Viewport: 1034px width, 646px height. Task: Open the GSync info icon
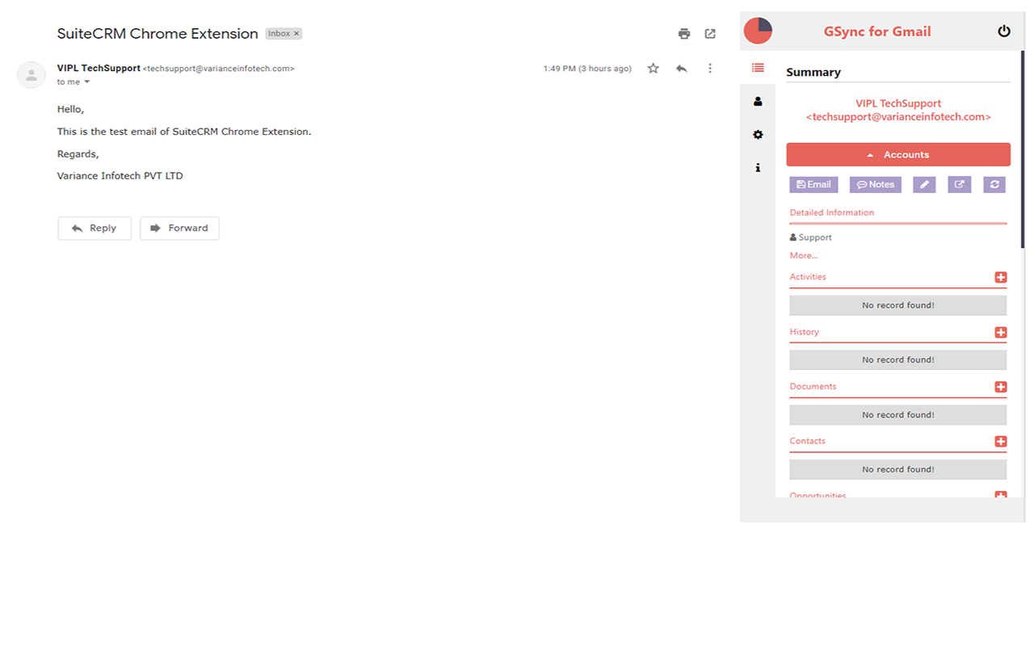click(x=758, y=167)
